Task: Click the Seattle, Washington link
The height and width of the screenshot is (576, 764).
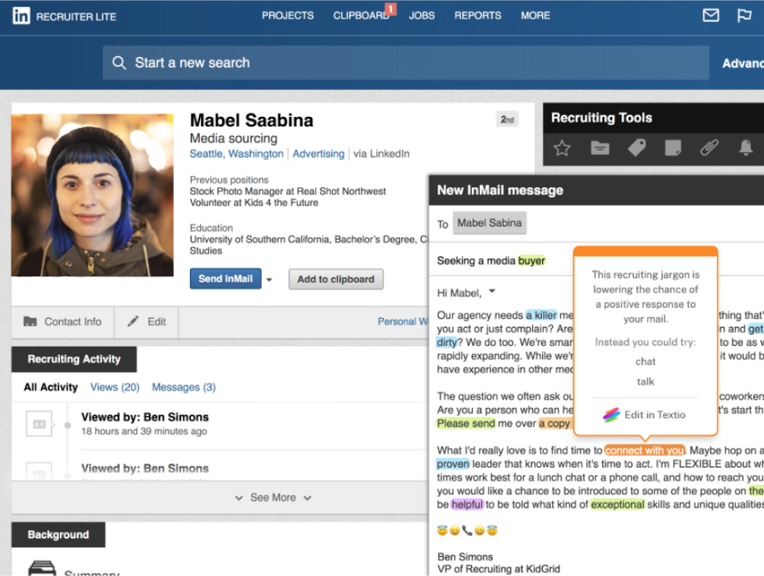Action: click(237, 154)
